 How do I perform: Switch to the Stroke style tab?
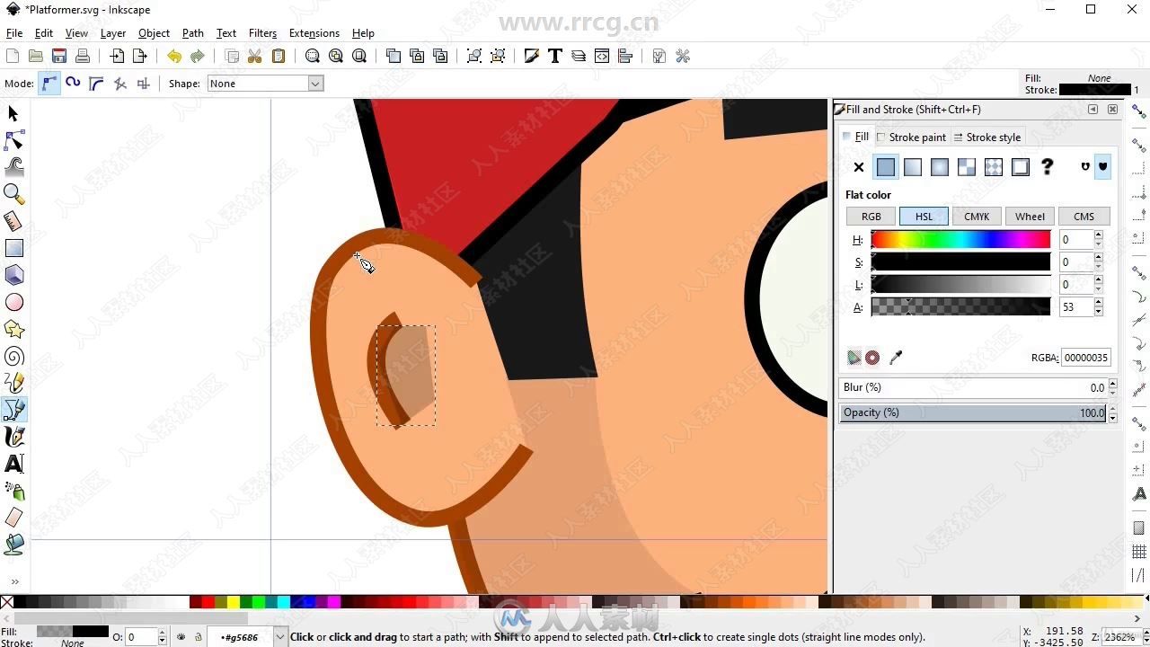tap(986, 137)
